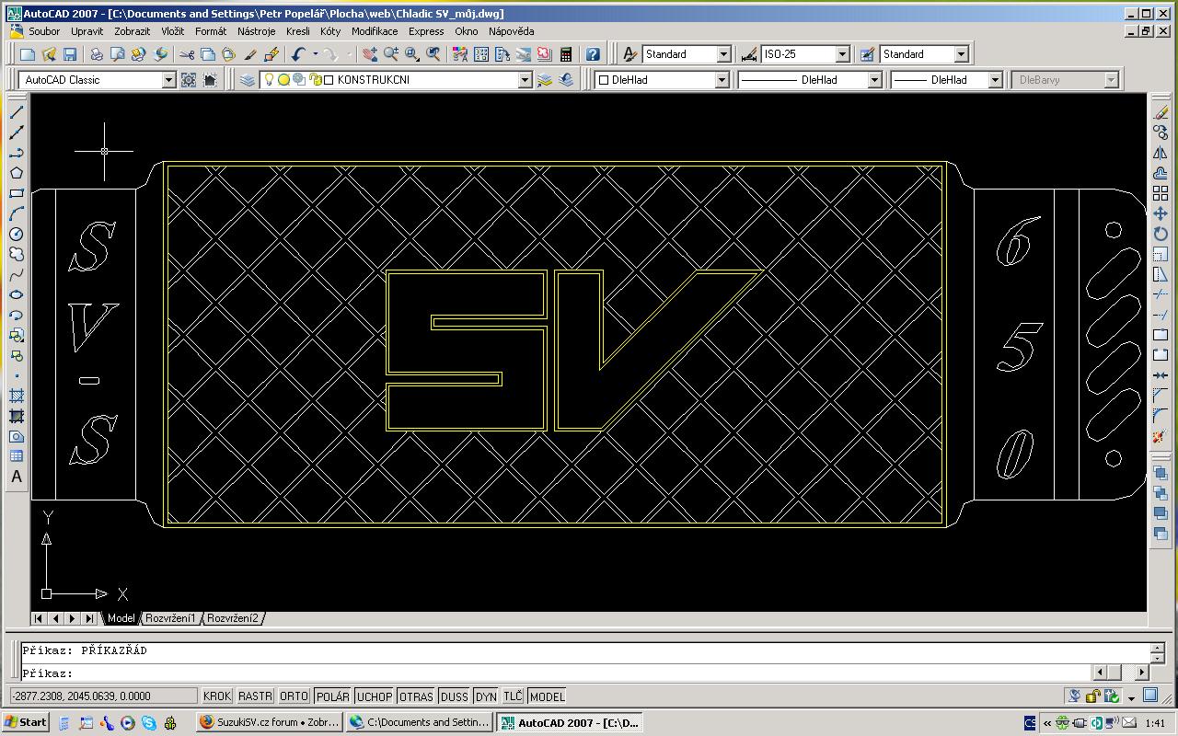Click the Undo arrow icon

pos(299,54)
